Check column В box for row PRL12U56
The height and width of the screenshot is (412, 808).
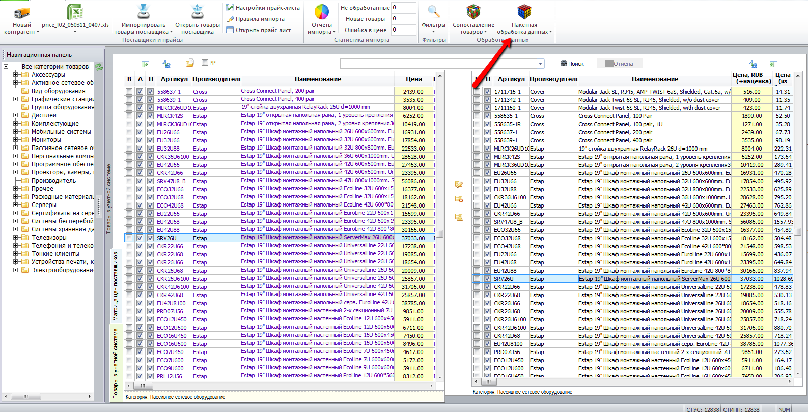tap(129, 376)
